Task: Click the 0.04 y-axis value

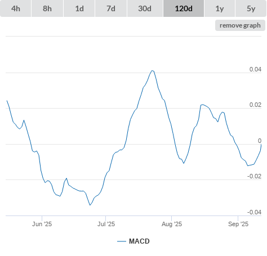Action: (x=255, y=69)
